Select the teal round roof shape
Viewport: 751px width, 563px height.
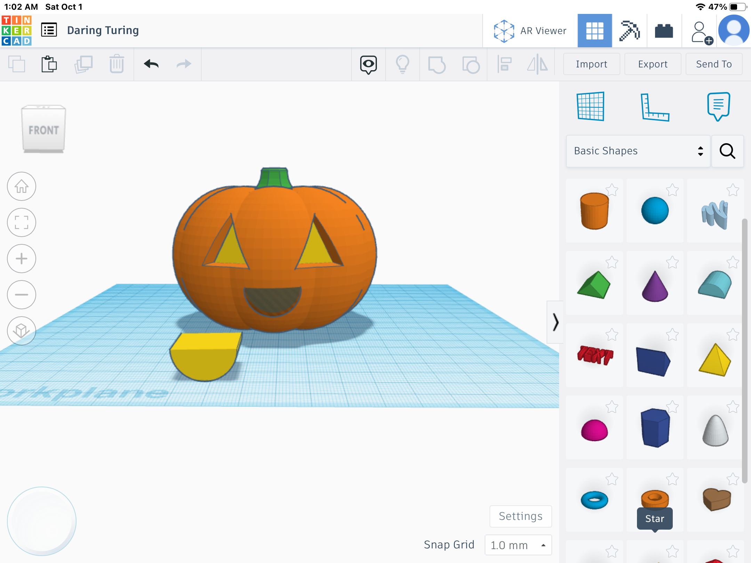point(715,283)
